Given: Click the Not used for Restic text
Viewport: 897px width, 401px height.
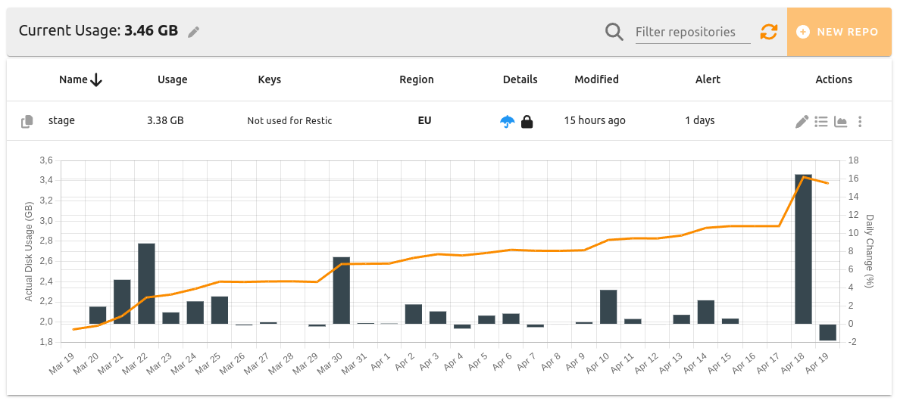Looking at the screenshot, I should pyautogui.click(x=289, y=120).
